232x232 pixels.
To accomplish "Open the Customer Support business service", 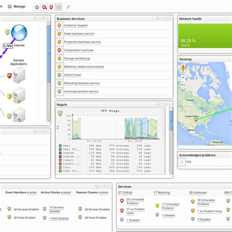I will click(x=76, y=25).
